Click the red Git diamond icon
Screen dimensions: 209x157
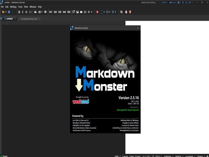(97, 12)
